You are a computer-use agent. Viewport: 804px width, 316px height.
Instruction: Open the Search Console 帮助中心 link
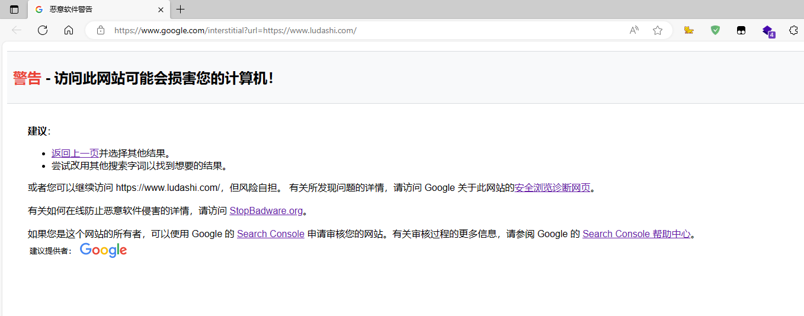click(x=636, y=234)
